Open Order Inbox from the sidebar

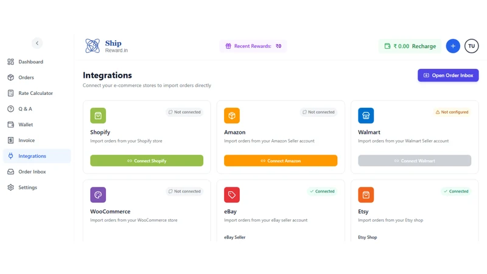[37, 172]
